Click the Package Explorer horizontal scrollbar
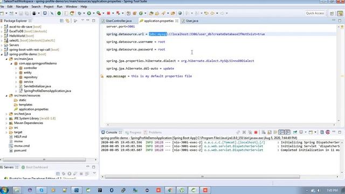The image size is (345, 194). click(x=44, y=160)
